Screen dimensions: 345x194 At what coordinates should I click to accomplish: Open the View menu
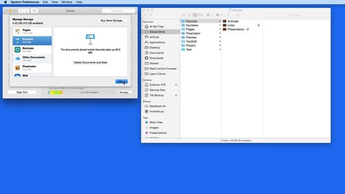point(54,2)
